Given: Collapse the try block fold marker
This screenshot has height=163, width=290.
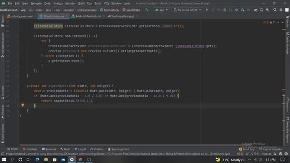Looking at the screenshot, I should tap(18, 41).
